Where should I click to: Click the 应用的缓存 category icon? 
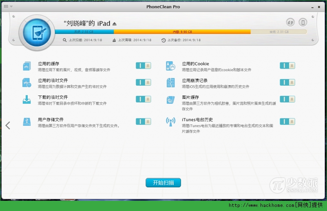click(x=27, y=66)
